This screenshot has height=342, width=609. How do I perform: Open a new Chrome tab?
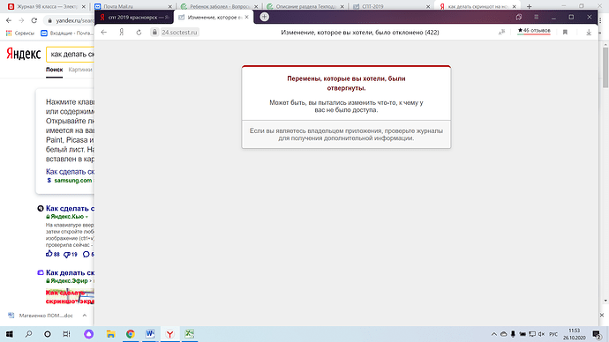(529, 6)
